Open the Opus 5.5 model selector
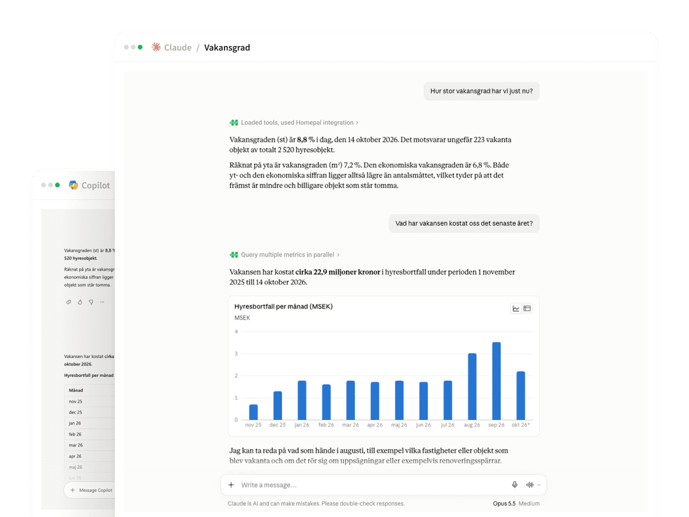689x517 pixels. pos(504,504)
